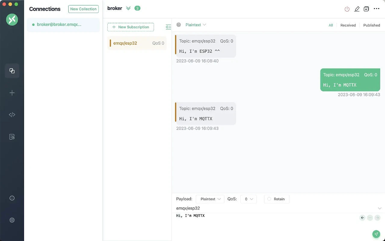Toggle the Retain radio option
The width and height of the screenshot is (385, 241).
276,199
